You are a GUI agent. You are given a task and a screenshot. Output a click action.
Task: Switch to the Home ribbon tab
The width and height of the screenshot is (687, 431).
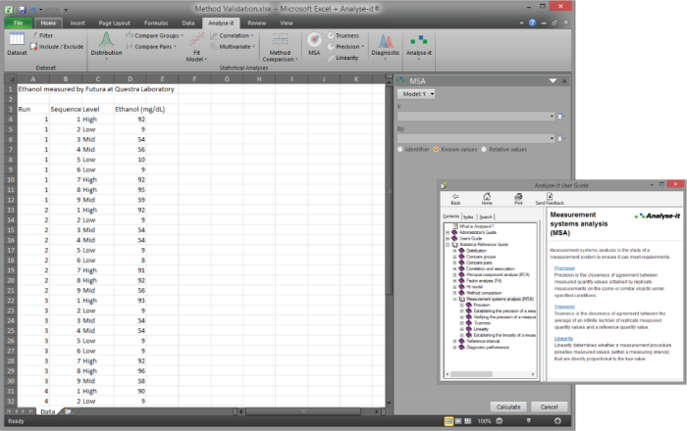click(48, 24)
